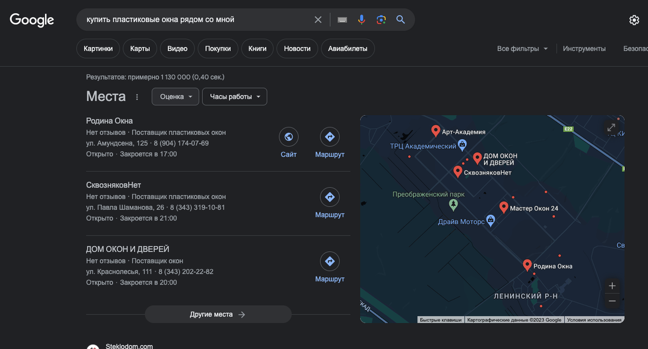Open the Оценка rating filter dropdown

click(x=175, y=97)
